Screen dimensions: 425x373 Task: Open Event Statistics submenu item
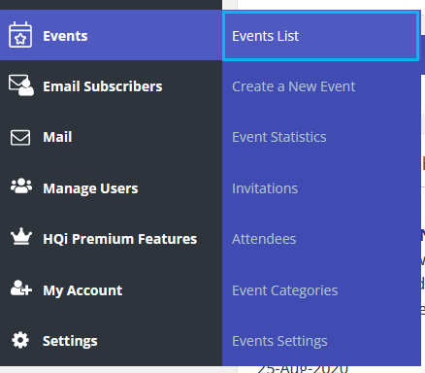[x=321, y=137]
